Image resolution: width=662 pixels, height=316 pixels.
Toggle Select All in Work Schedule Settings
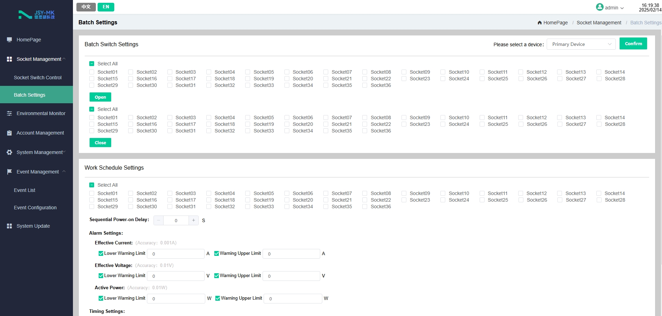point(92,185)
